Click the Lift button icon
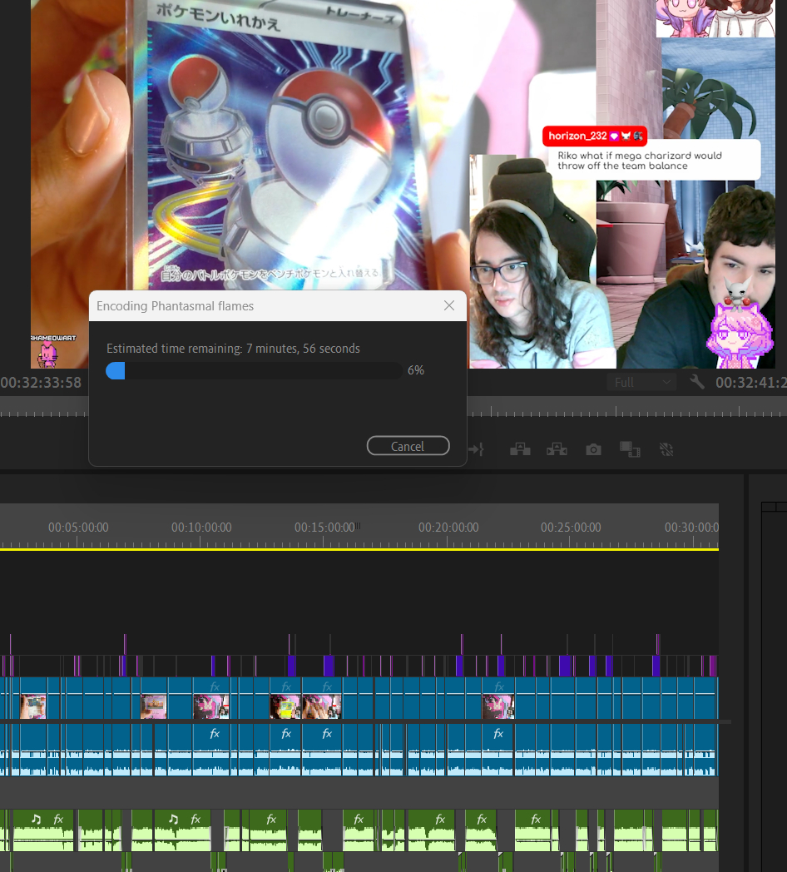The height and width of the screenshot is (872, 787). [x=520, y=449]
